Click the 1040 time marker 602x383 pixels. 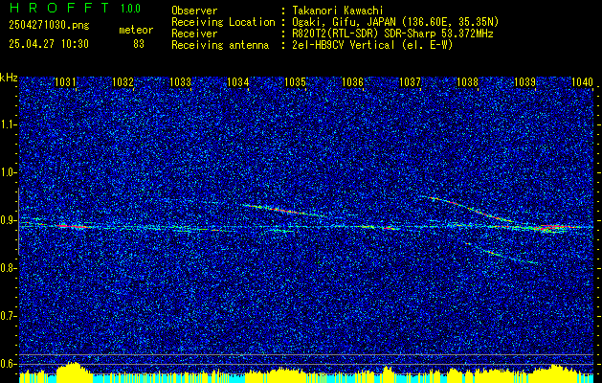[583, 81]
